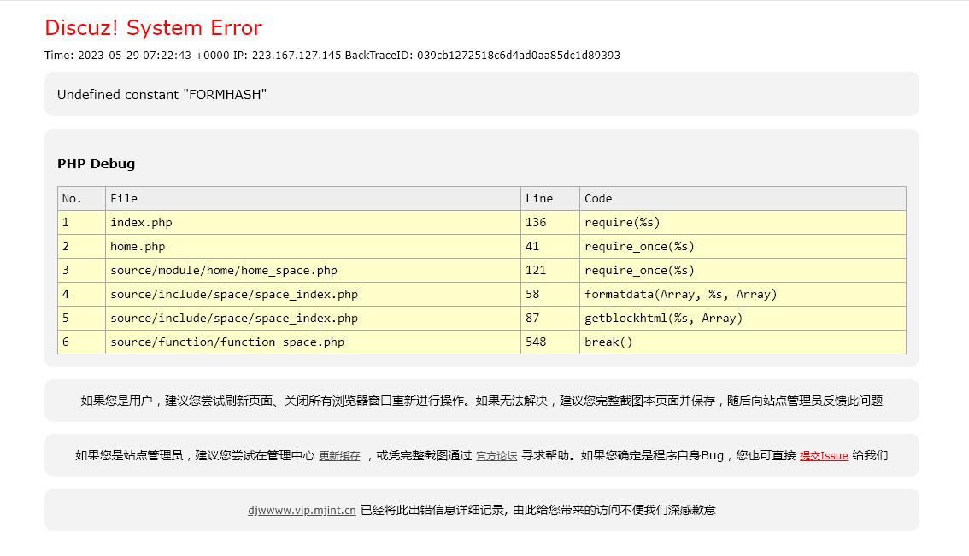The image size is (969, 556).
Task: Click the "PHP Debug" section title
Action: 96,164
